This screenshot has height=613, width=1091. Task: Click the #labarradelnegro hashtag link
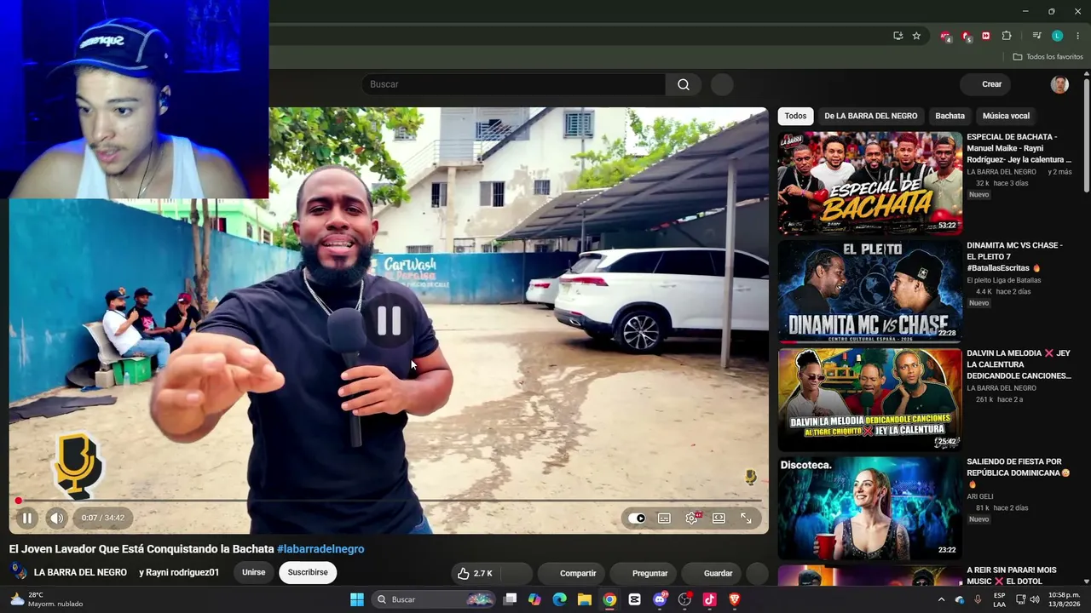click(320, 549)
